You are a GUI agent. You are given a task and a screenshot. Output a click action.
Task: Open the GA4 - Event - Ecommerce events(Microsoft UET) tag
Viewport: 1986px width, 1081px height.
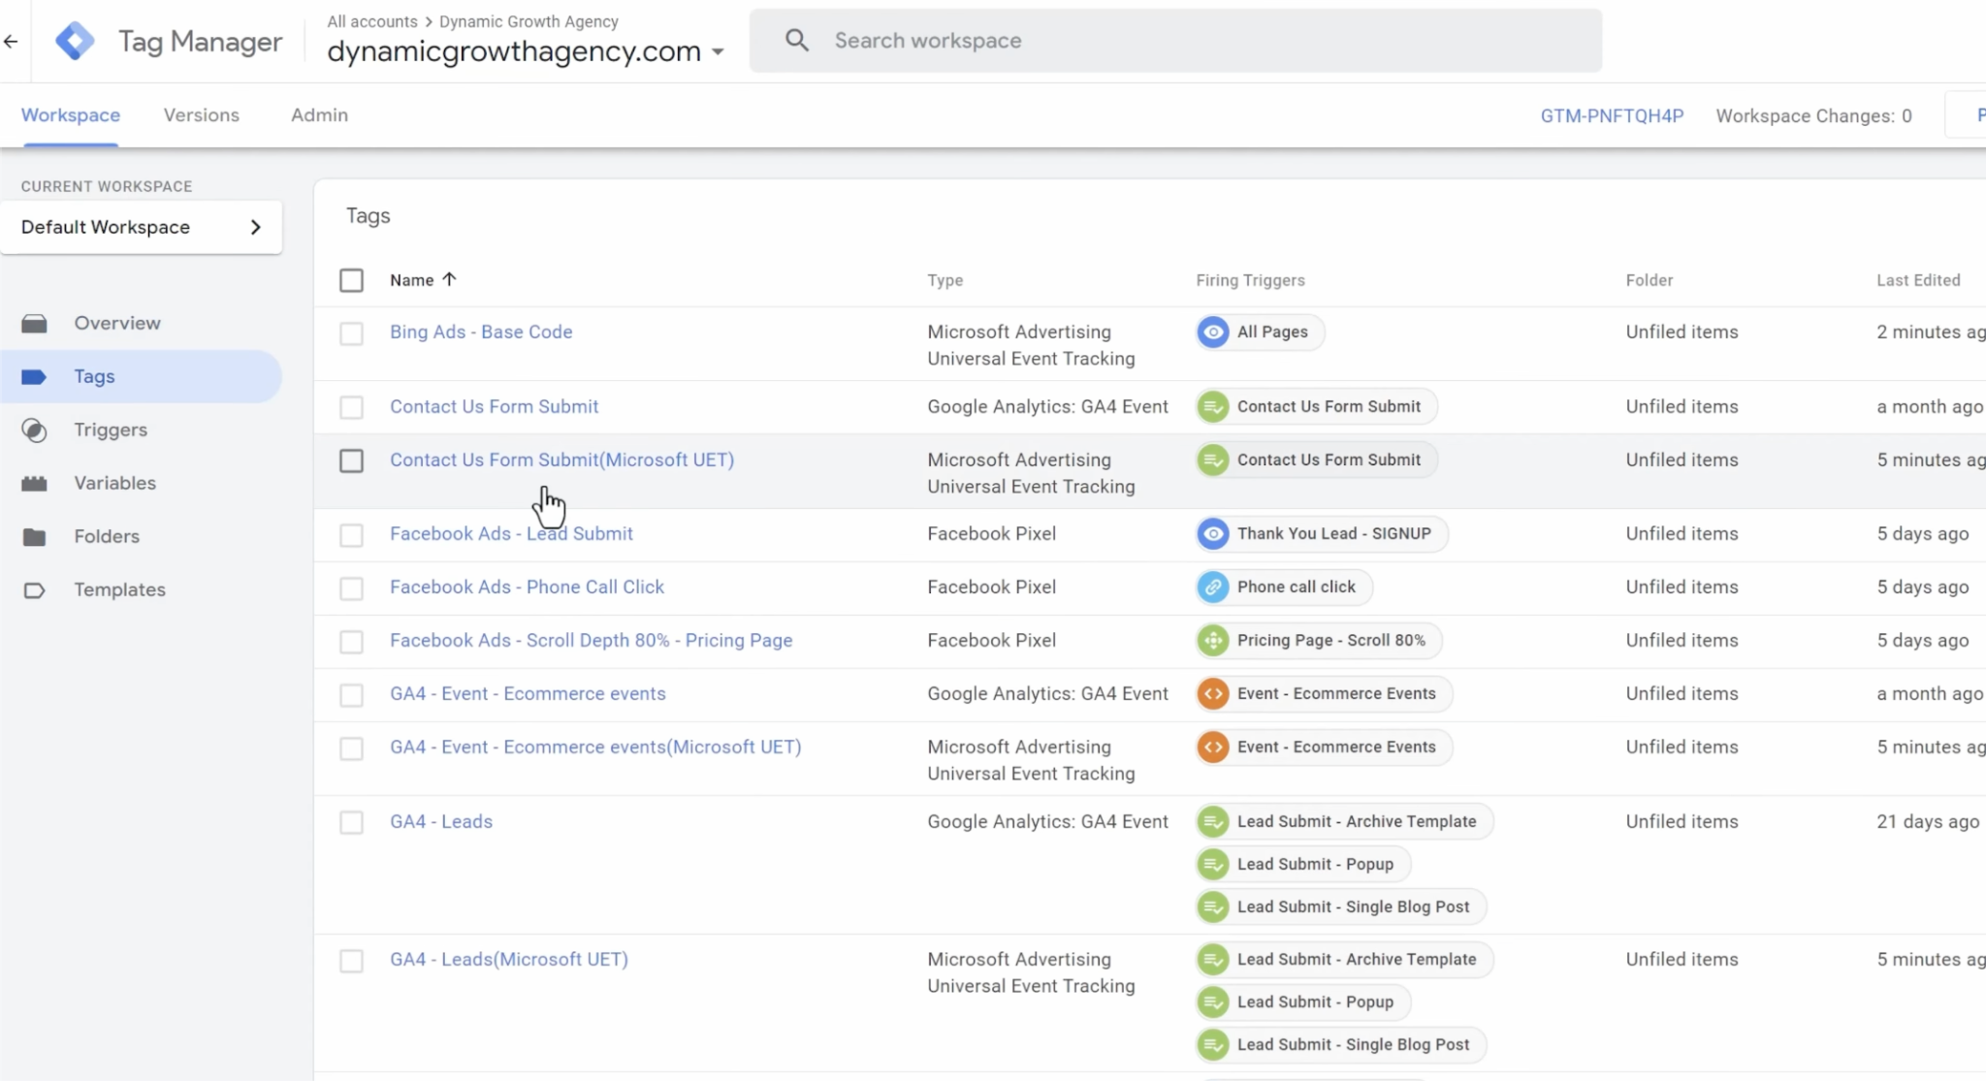pyautogui.click(x=595, y=747)
